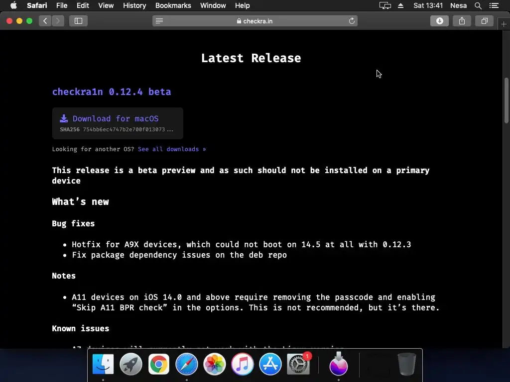Open the Bookmarks menu

pos(173,5)
